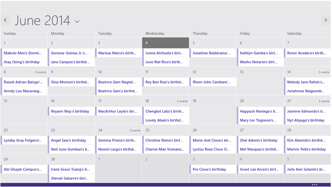This screenshot has width=332, height=187.
Task: Go to the next month arrow
Action: pos(326,20)
